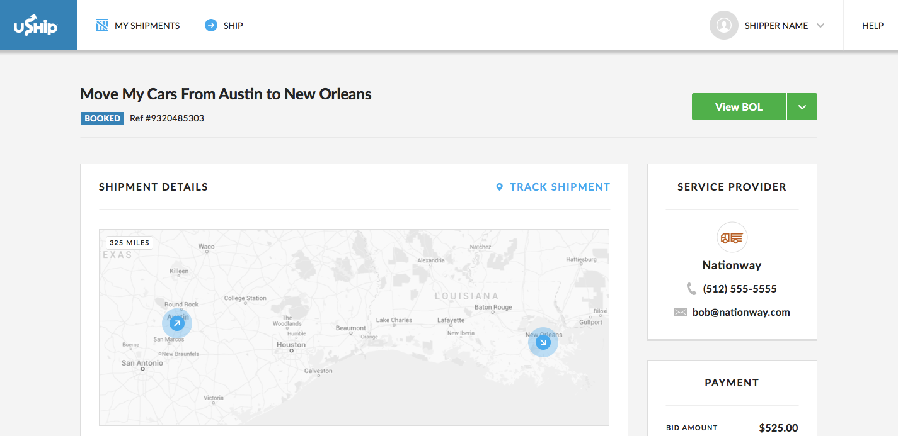Screen dimensions: 898x436
Task: Click the envelope icon beside provider email
Action: coord(680,312)
